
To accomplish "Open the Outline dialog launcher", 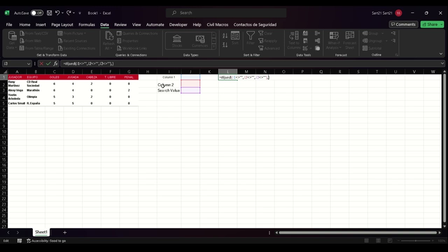I will tap(397, 55).
